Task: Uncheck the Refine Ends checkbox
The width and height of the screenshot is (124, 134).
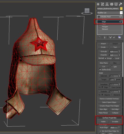Action: tap(100, 70)
